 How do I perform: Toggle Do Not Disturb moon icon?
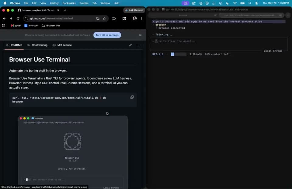pyautogui.click(x=228, y=3)
